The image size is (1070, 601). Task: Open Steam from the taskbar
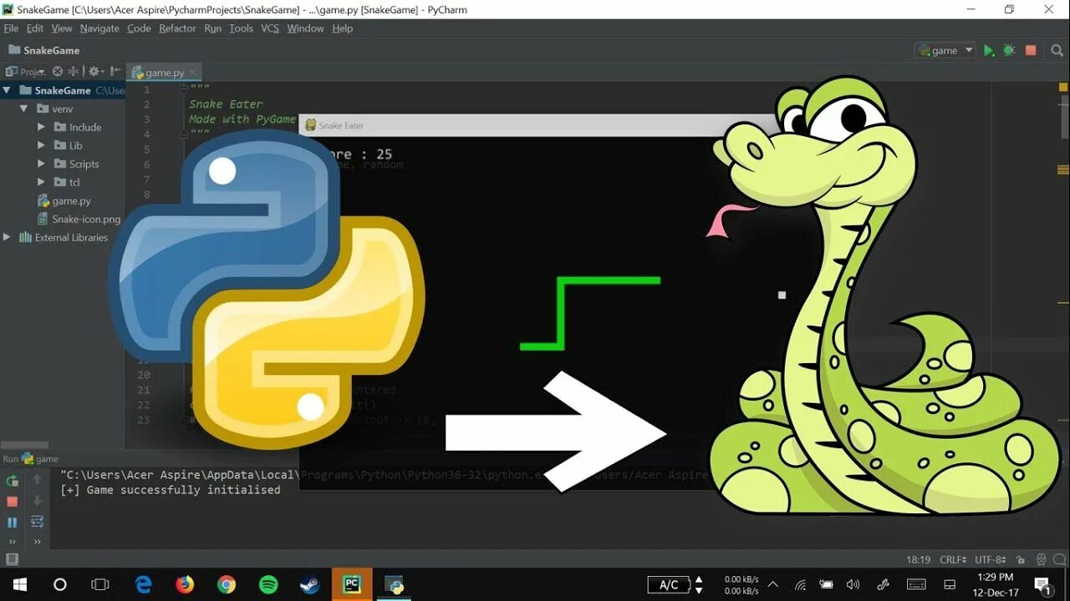[310, 584]
